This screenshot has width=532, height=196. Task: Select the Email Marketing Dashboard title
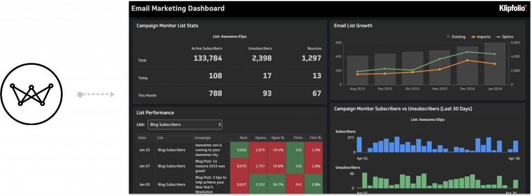178,8
